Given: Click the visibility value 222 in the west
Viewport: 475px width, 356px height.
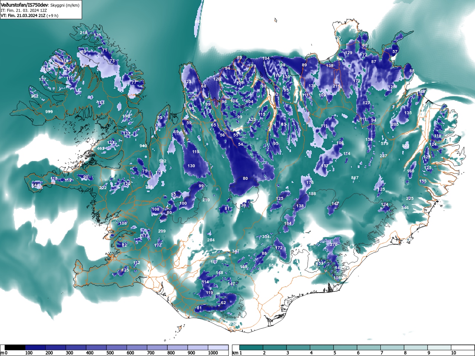Looking at the screenshot, I should [103, 188].
